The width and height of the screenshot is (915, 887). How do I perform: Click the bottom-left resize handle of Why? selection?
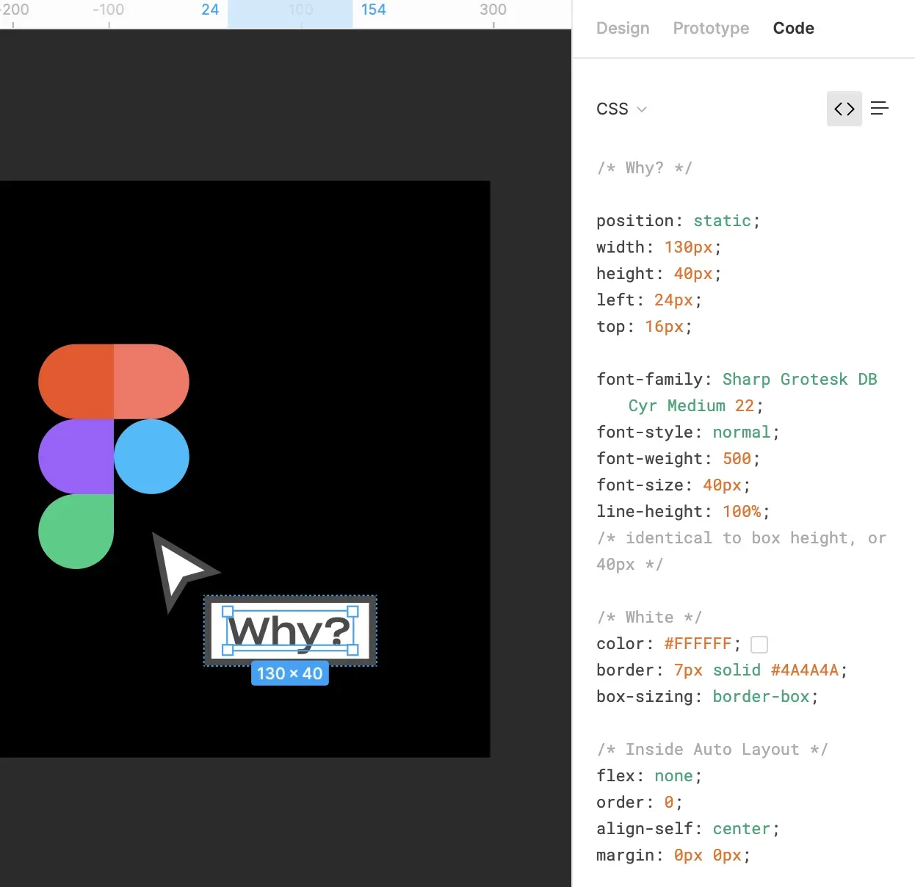pyautogui.click(x=228, y=650)
